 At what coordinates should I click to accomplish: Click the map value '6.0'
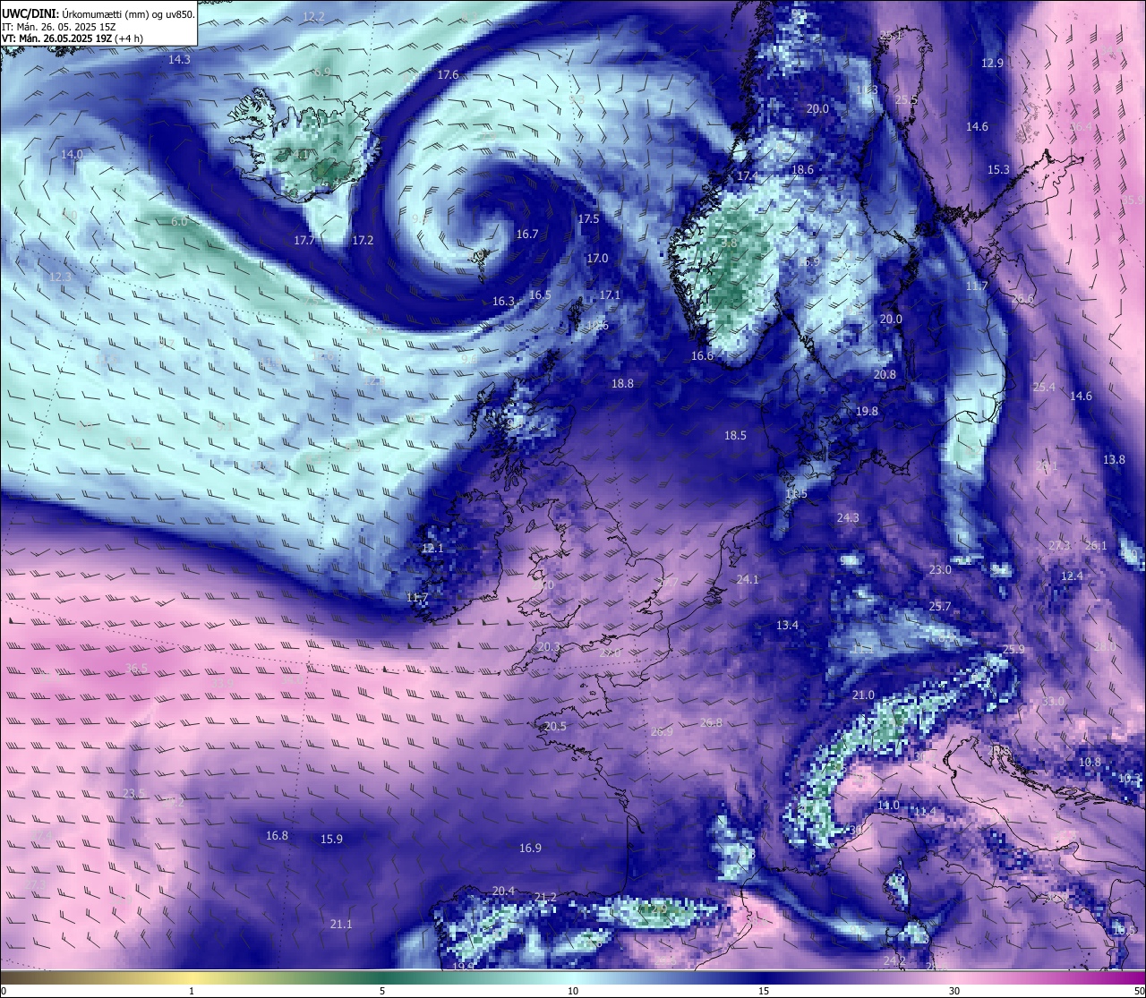(179, 222)
